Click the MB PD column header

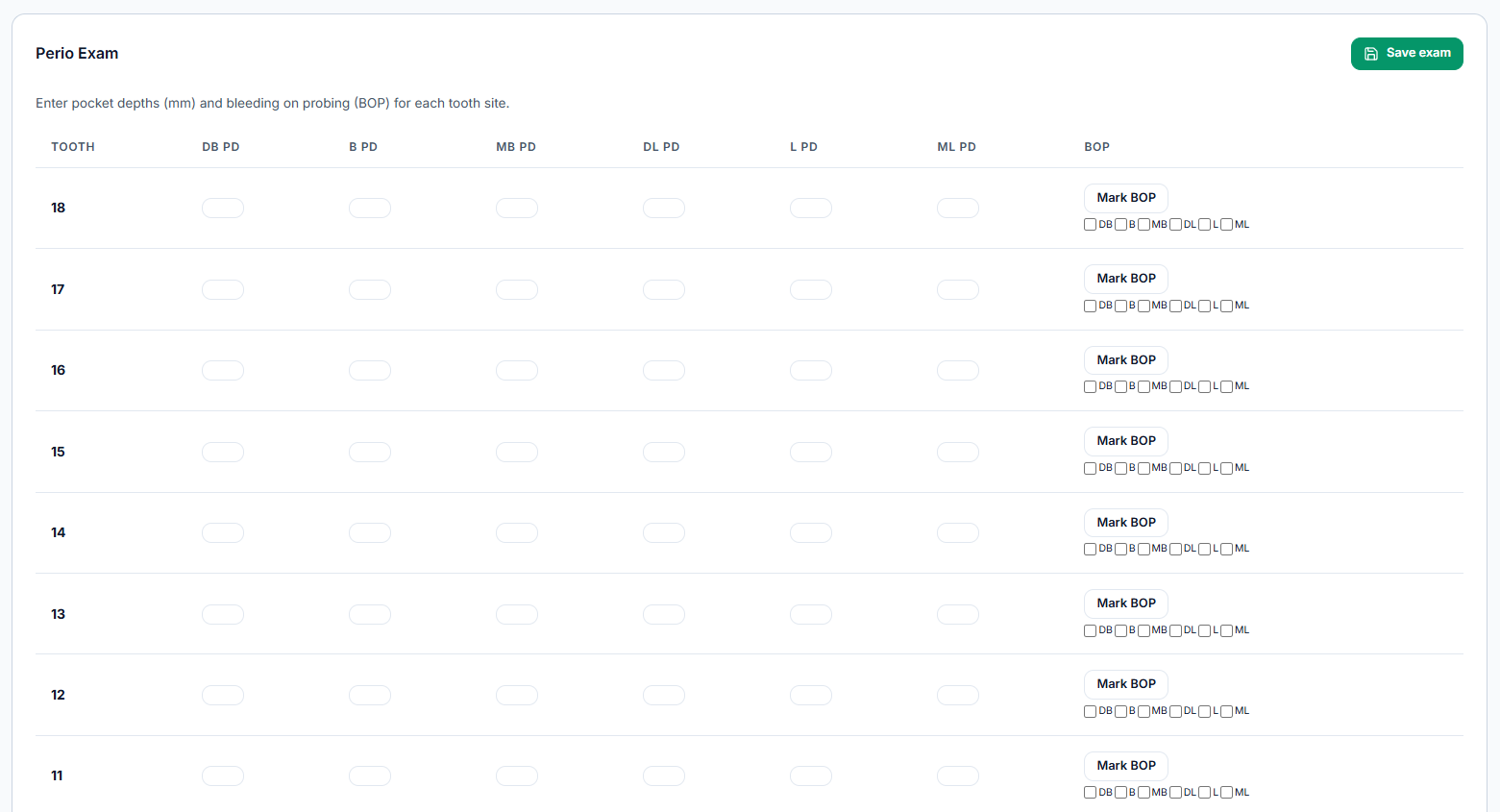click(x=516, y=147)
